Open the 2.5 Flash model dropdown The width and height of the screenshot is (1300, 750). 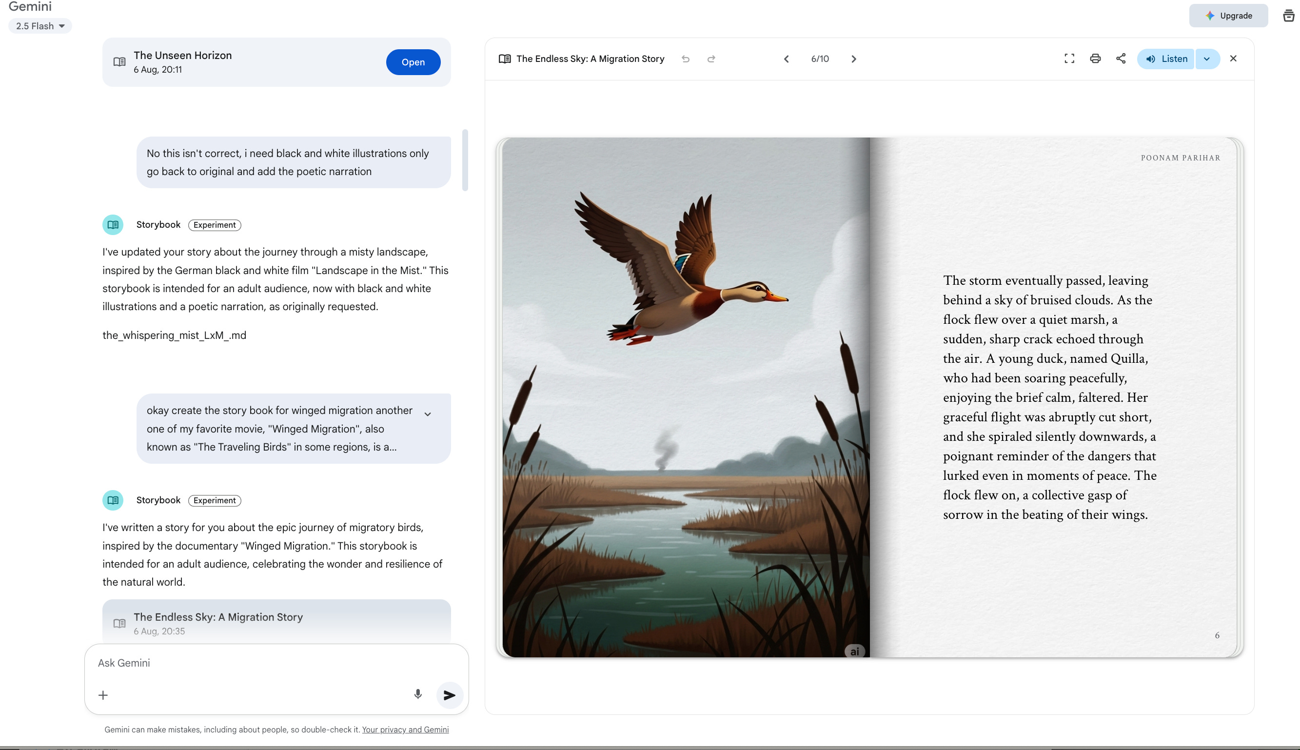point(40,26)
